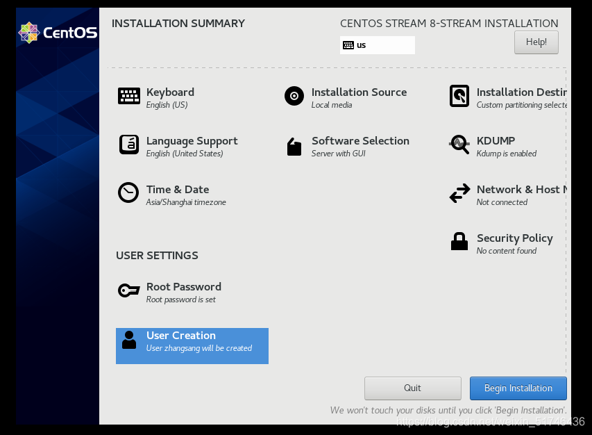Click the Network & Host arrows icon
This screenshot has width=592, height=435.
459,193
